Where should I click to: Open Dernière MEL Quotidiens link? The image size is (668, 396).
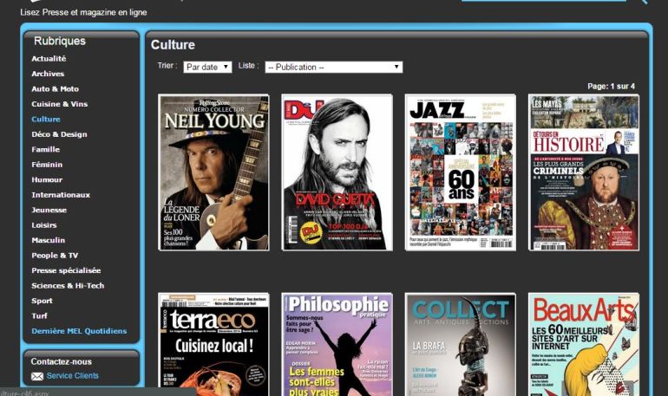pos(79,331)
